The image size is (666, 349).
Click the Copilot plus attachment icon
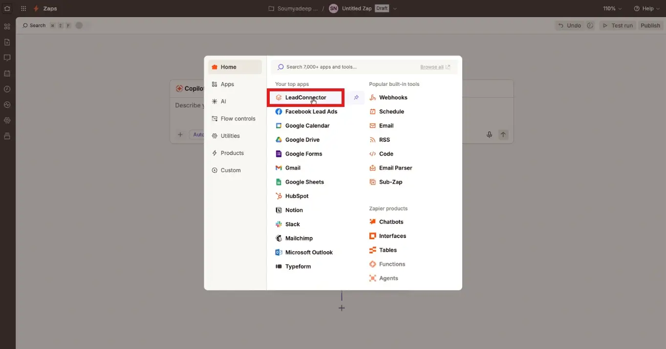(180, 135)
